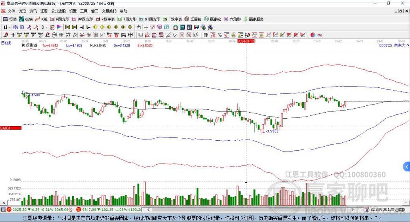Open the 板块 sector view
410x222 pixels.
[x=26, y=19]
